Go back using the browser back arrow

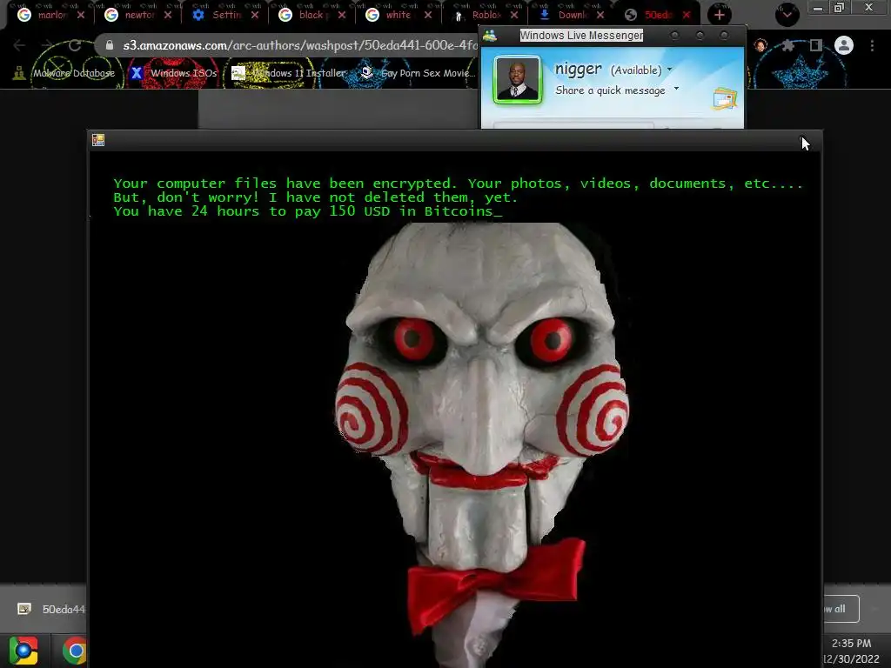[19, 45]
